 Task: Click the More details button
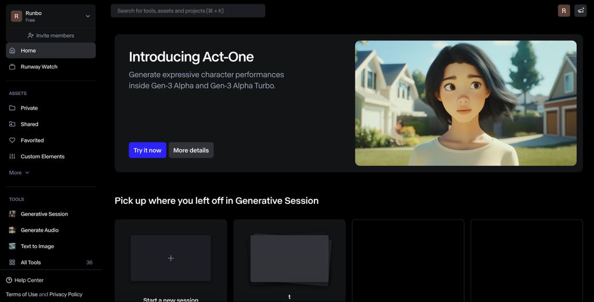[191, 150]
